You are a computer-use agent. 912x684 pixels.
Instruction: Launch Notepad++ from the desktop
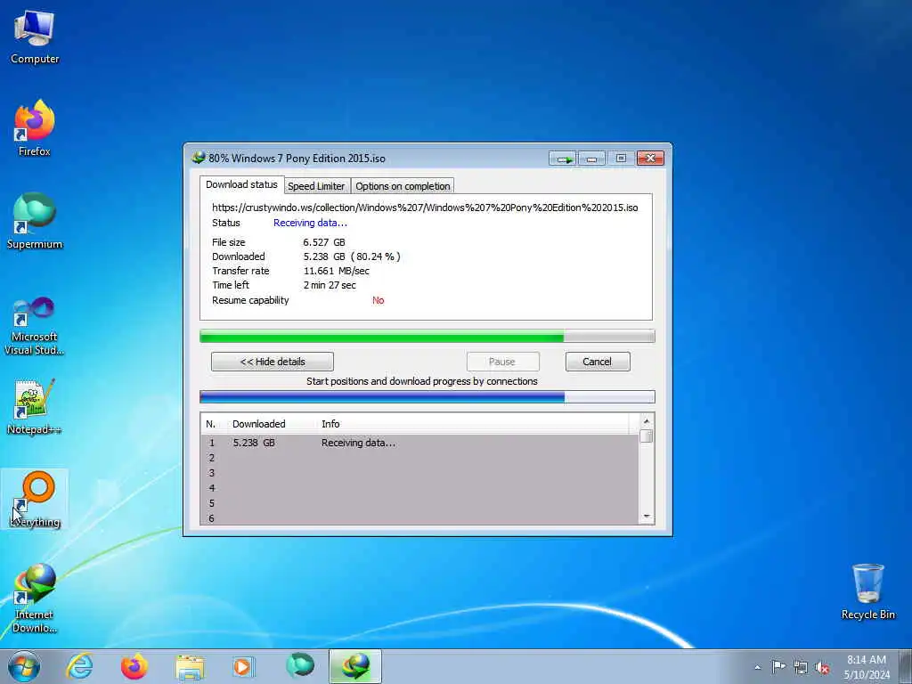(35, 406)
